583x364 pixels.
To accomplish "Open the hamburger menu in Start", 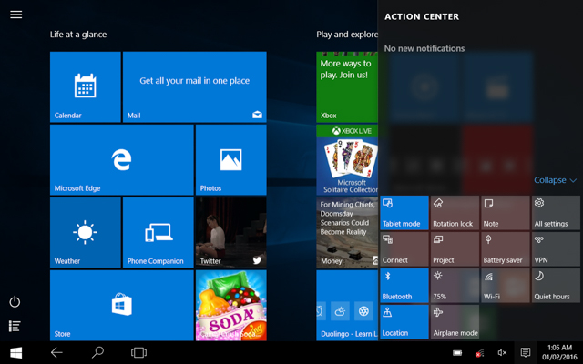I will [16, 15].
